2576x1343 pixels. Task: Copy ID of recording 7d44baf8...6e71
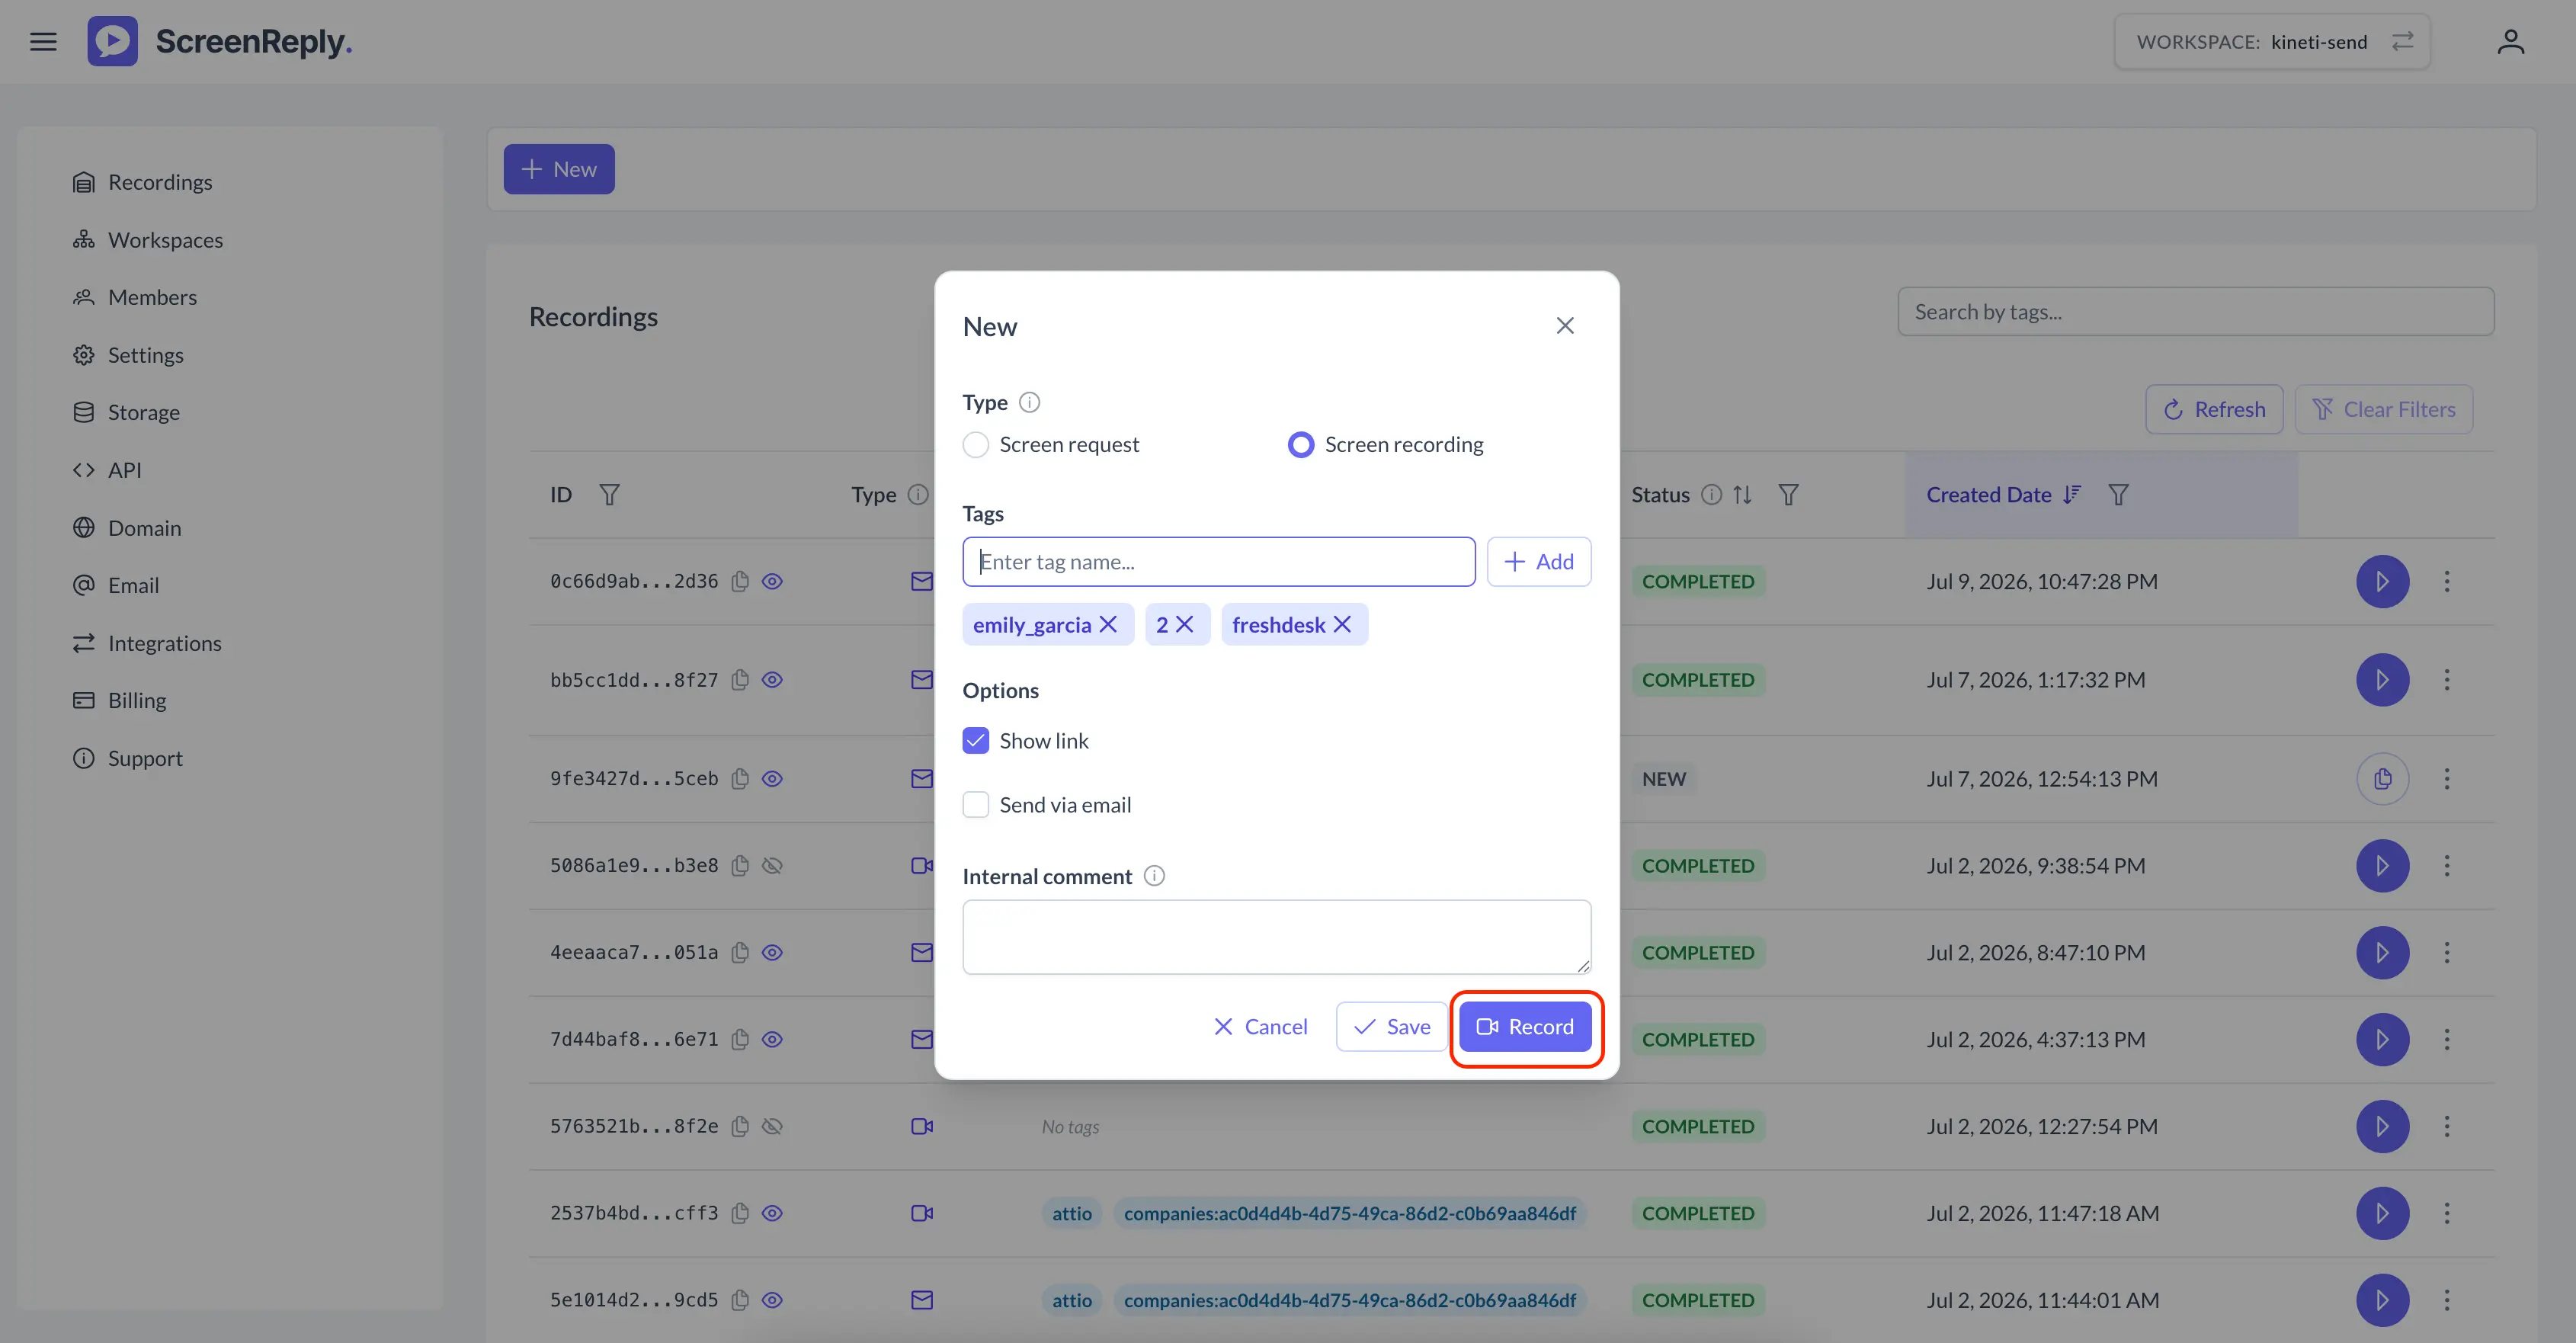tap(740, 1040)
